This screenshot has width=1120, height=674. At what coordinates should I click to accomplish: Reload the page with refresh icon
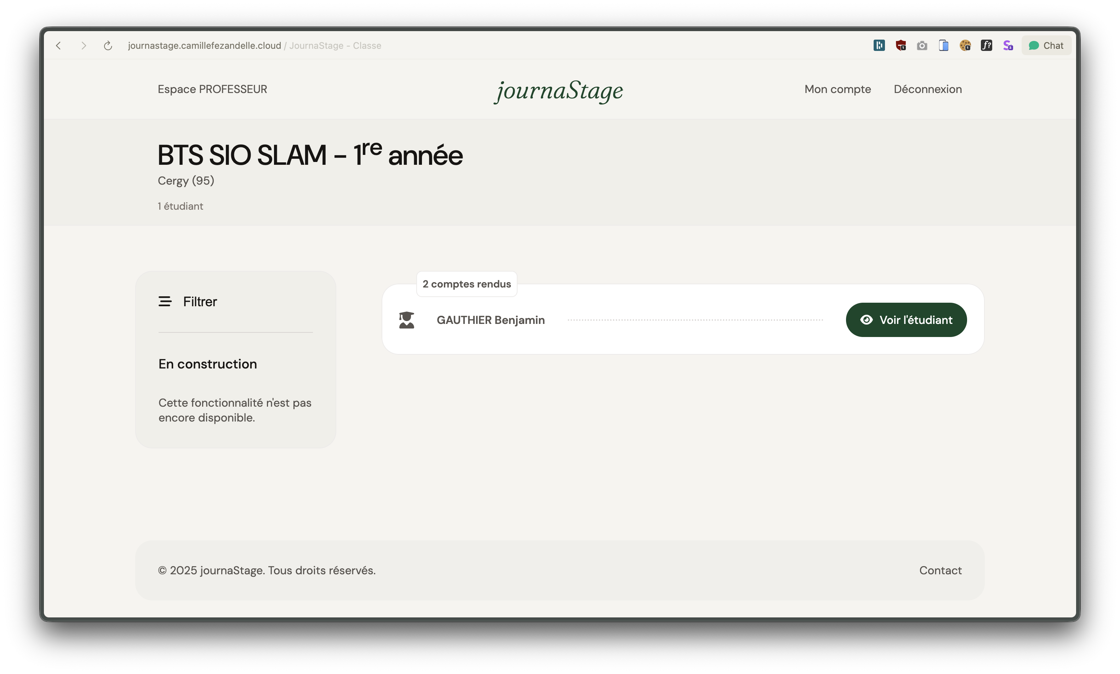[x=108, y=45]
